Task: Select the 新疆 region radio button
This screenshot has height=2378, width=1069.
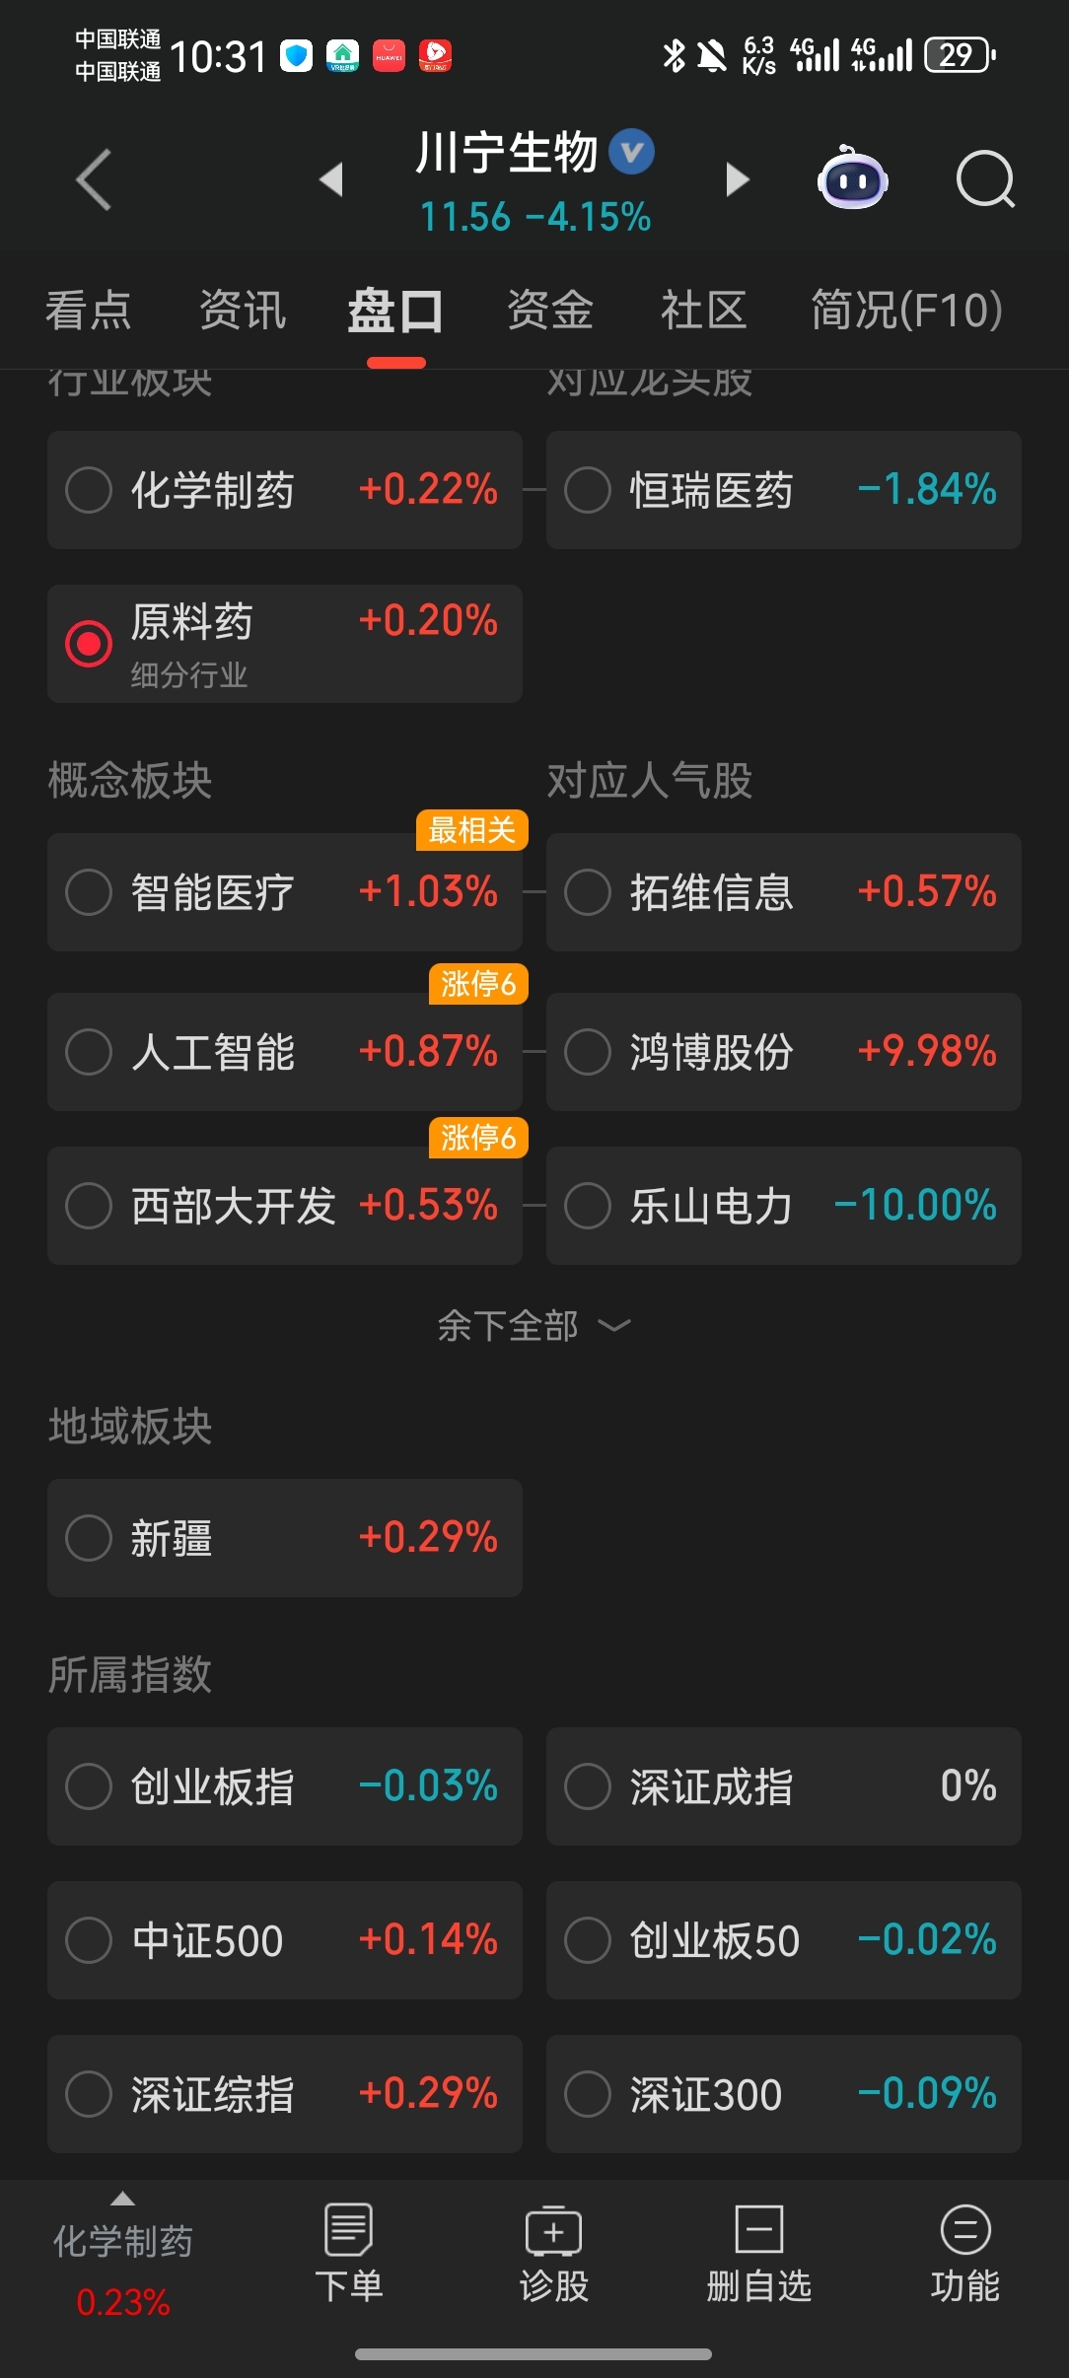Action: point(89,1538)
